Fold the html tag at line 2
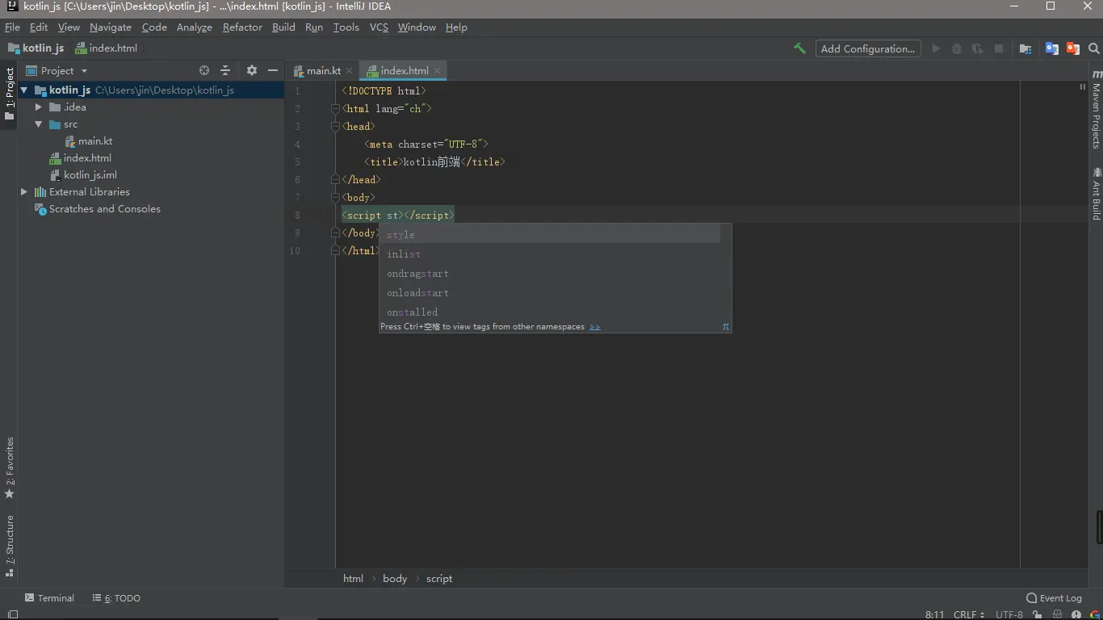The width and height of the screenshot is (1103, 620). (x=335, y=109)
